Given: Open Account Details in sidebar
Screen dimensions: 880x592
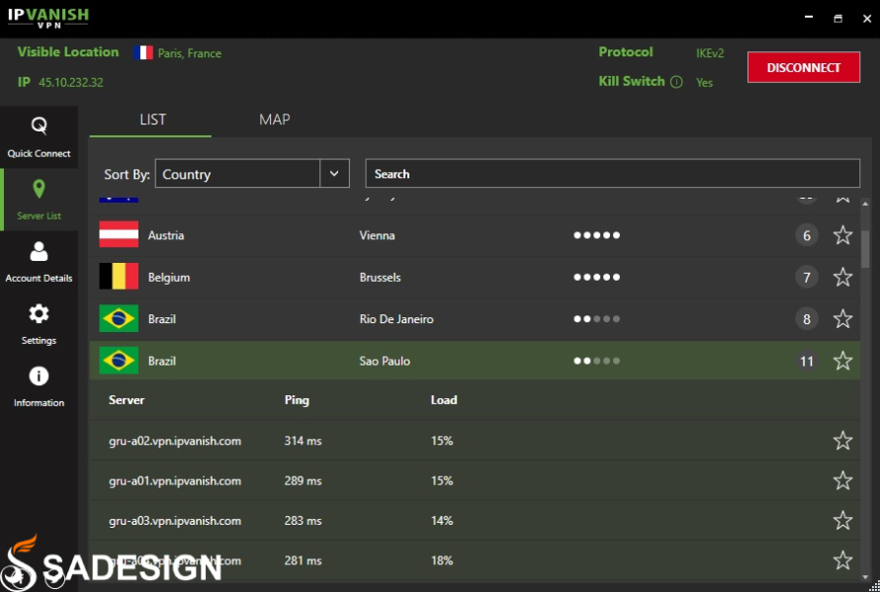Looking at the screenshot, I should click(x=39, y=262).
